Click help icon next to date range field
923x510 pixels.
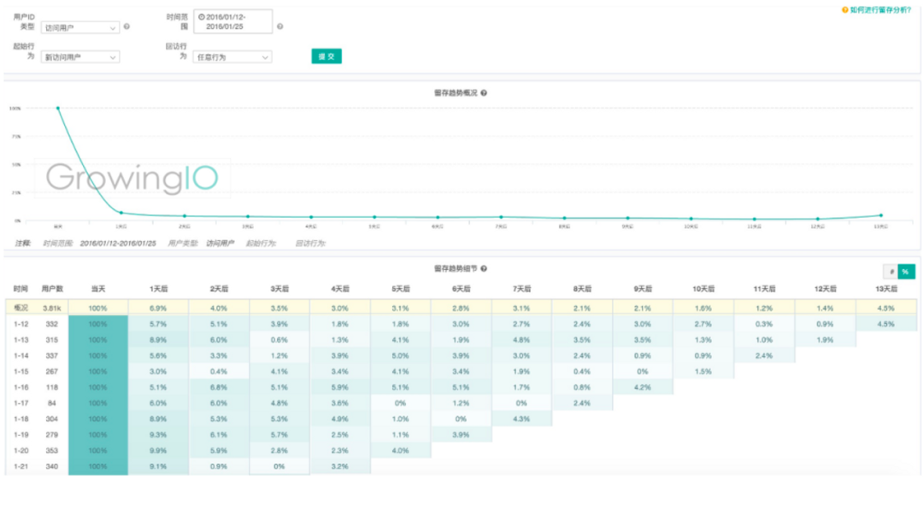pos(279,26)
